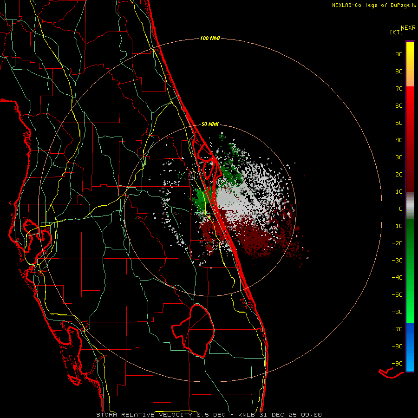Click the -80 scale value

(x=397, y=346)
